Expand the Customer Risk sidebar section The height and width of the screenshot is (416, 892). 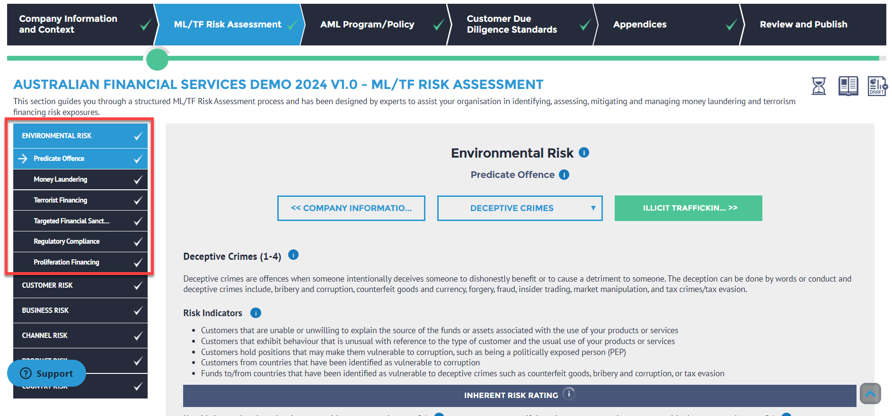(80, 285)
